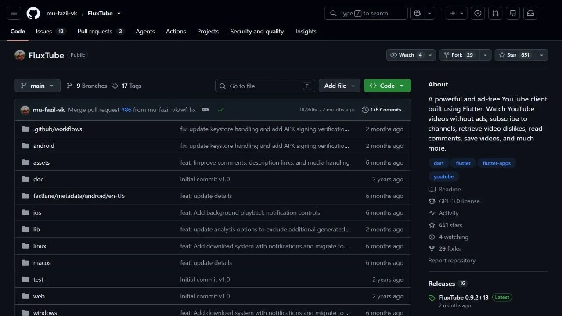Screen dimensions: 562x316
Task: Open pull request #86 link
Action: pyautogui.click(x=126, y=110)
